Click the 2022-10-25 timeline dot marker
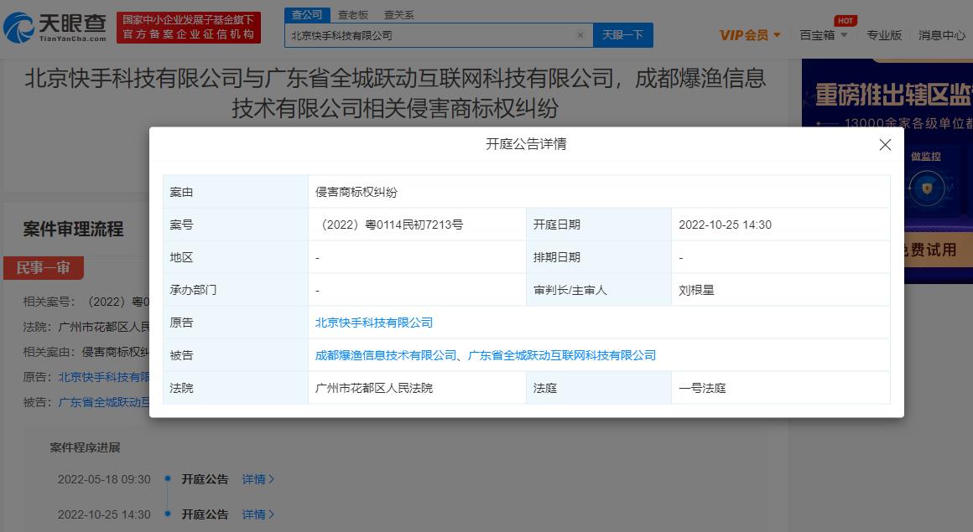The height and width of the screenshot is (532, 973). tap(168, 514)
